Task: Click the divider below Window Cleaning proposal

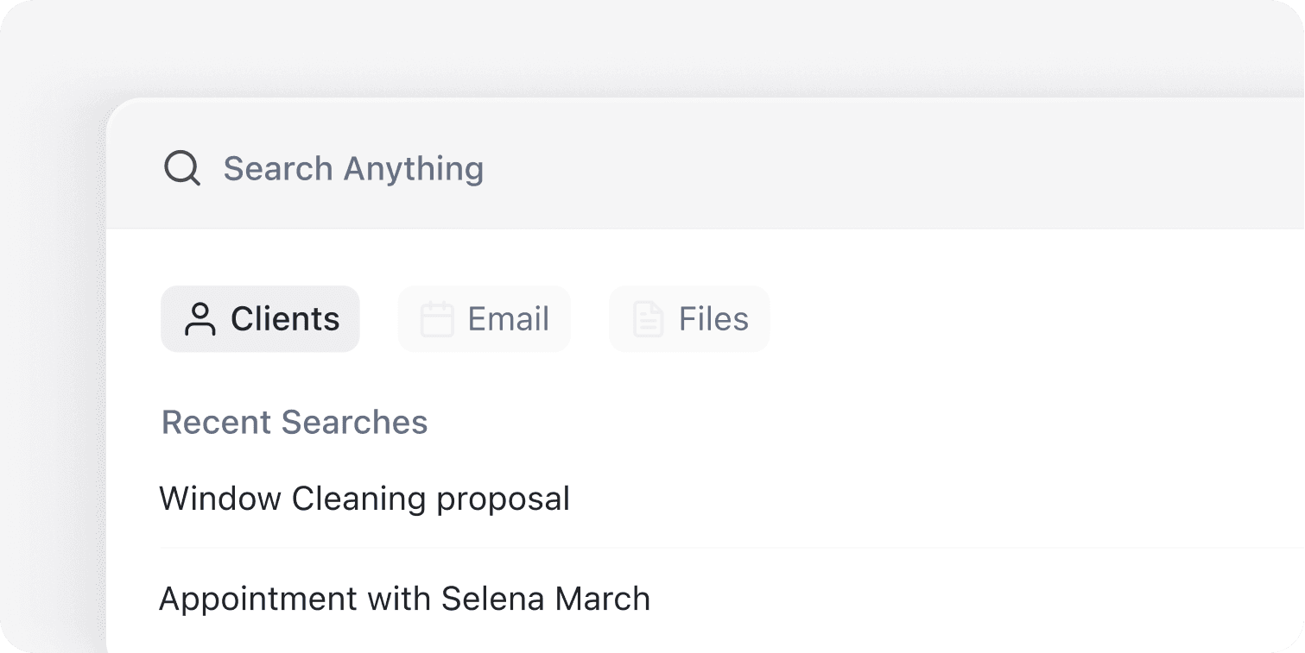Action: [518, 548]
